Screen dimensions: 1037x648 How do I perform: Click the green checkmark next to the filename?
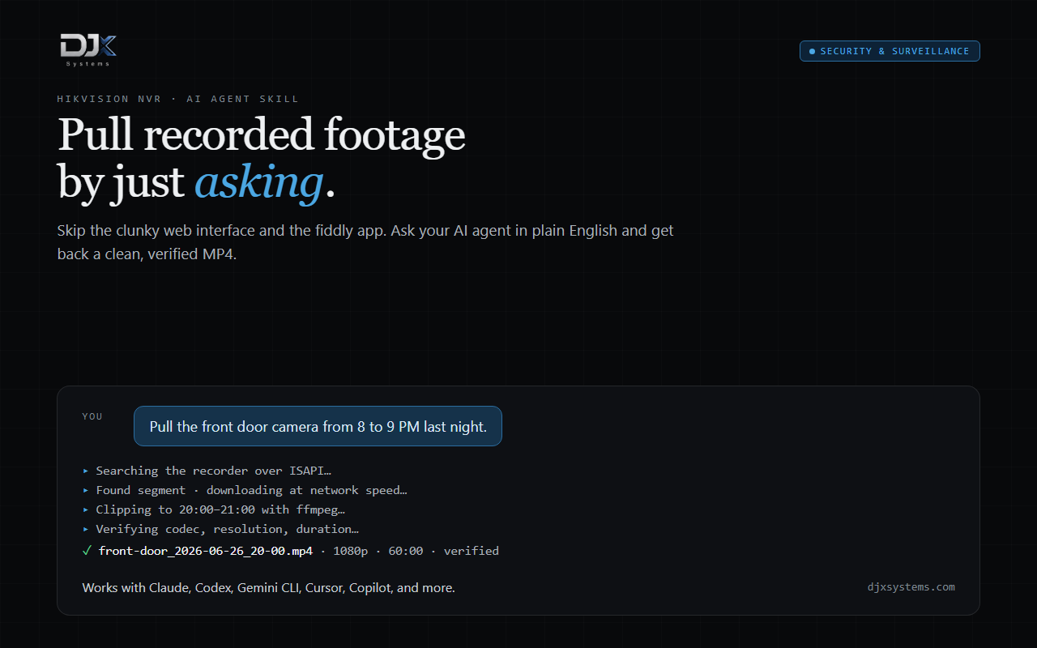(87, 551)
